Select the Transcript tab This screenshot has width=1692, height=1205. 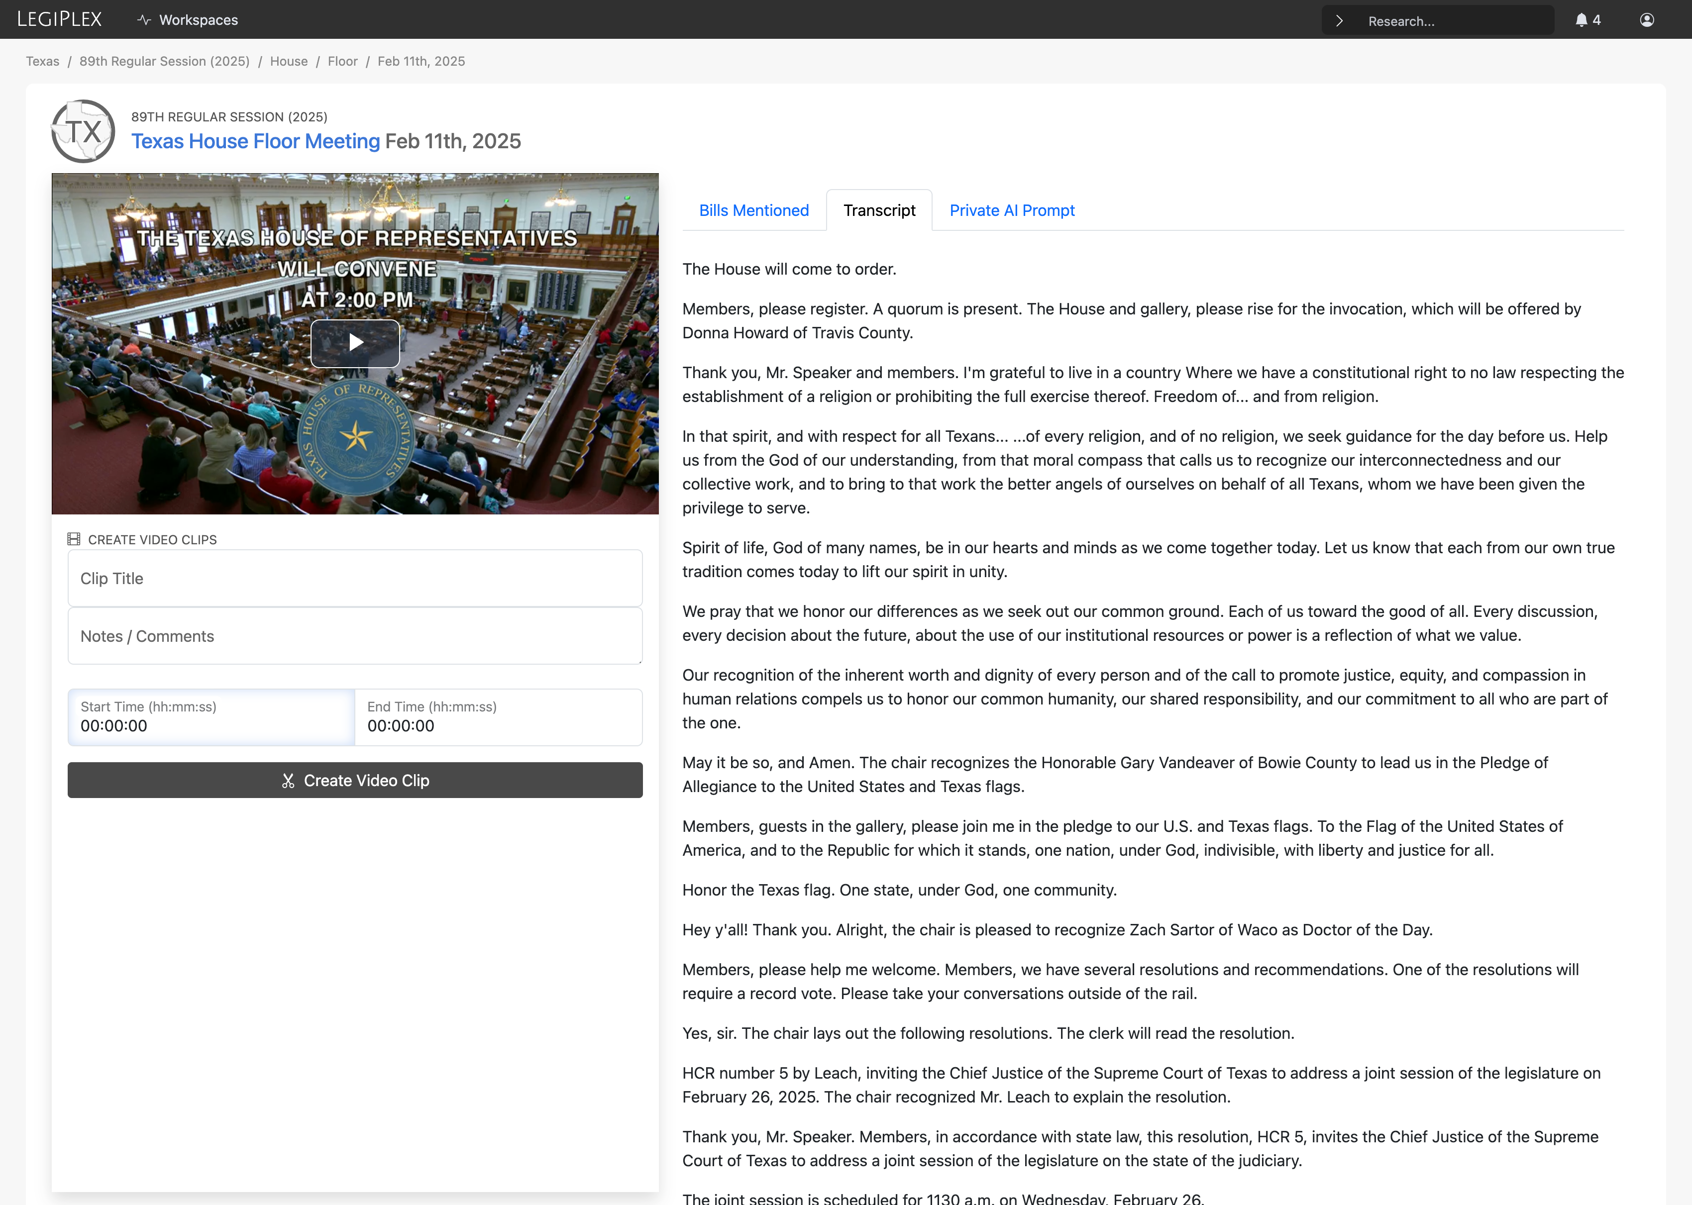879,210
